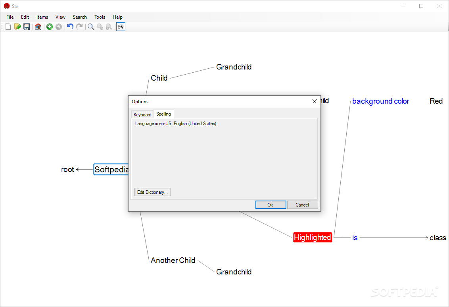This screenshot has width=449, height=307.
Task: Go to home using the house icon
Action: tap(38, 27)
